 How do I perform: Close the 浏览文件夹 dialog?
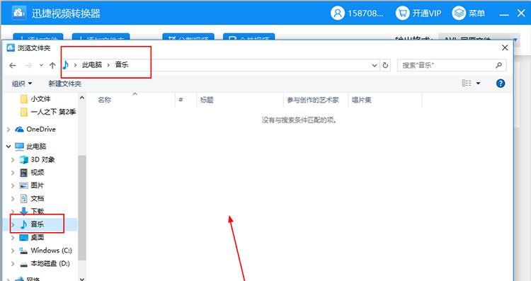[x=505, y=47]
